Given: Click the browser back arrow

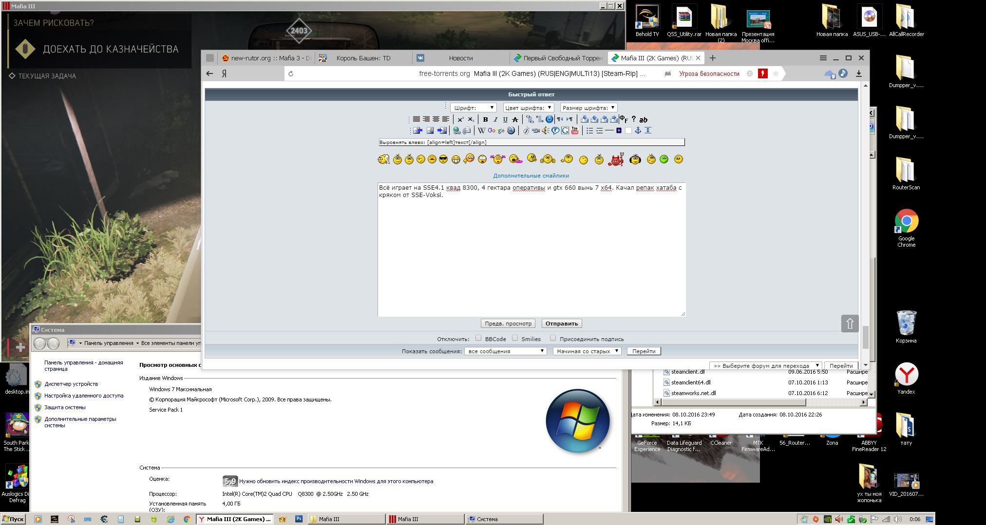Looking at the screenshot, I should coord(209,73).
